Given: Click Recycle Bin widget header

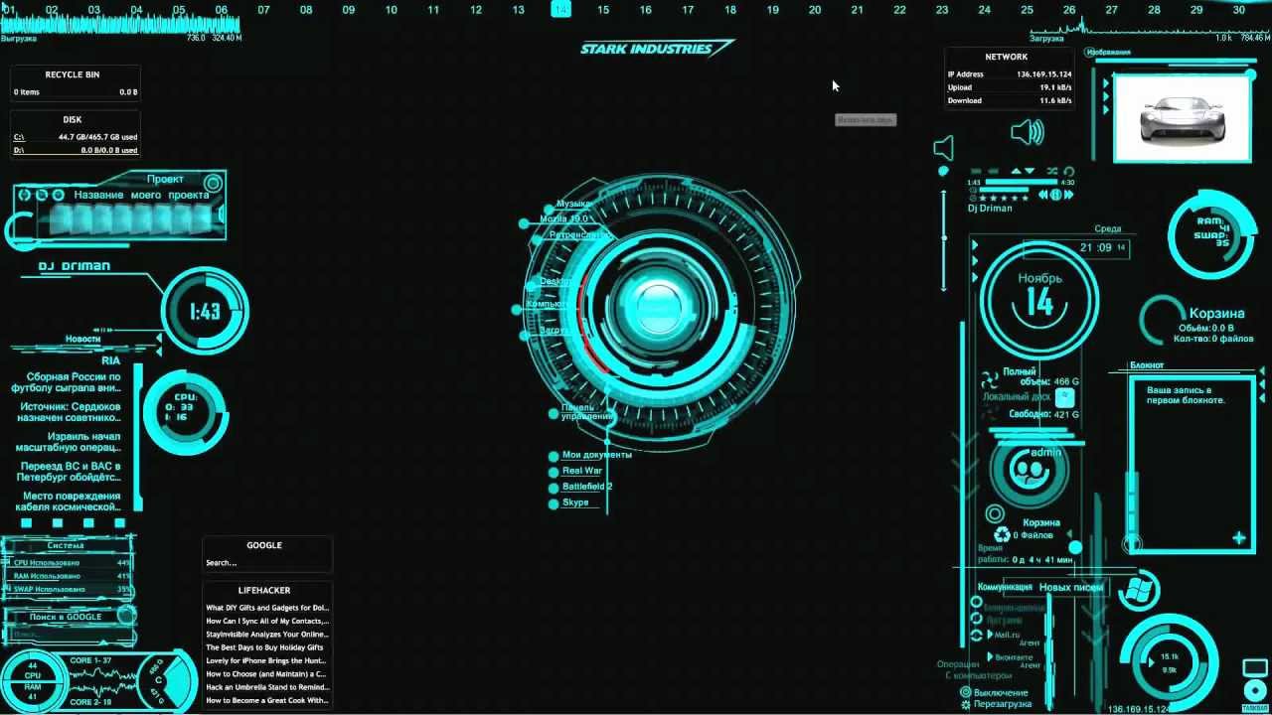Looking at the screenshot, I should (x=73, y=74).
